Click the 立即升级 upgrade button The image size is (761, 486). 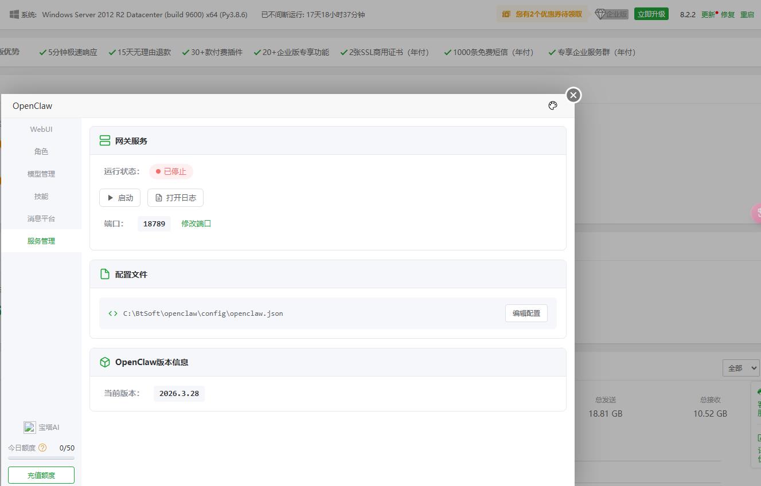pyautogui.click(x=651, y=14)
